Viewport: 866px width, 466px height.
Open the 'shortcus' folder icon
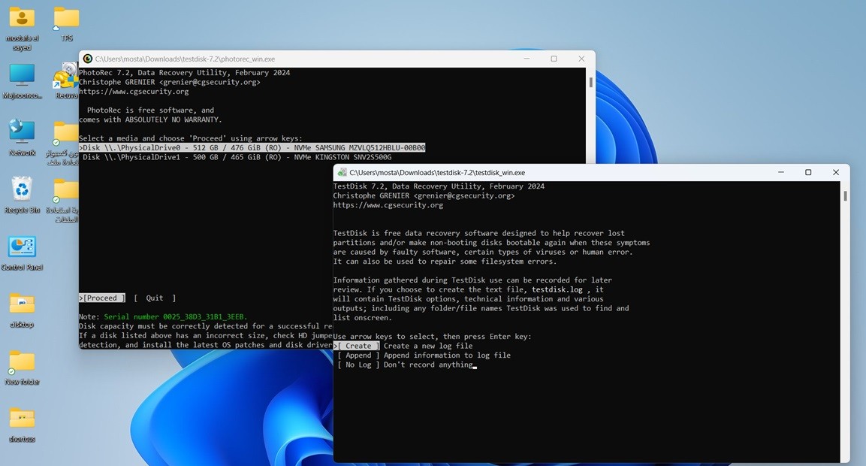tap(22, 419)
